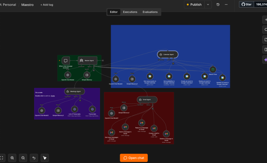
Task: Switch to the Evaluations tab
Action: tap(150, 12)
